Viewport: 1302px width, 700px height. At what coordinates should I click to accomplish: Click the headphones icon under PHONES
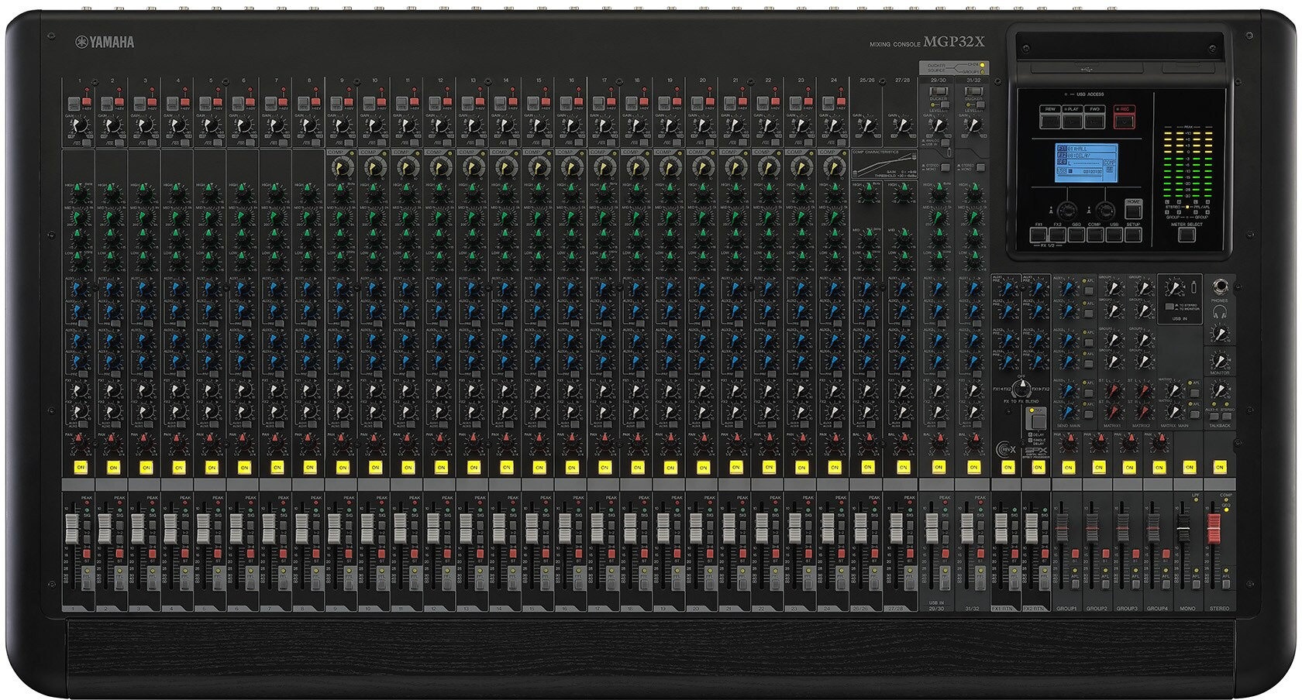point(1220,311)
